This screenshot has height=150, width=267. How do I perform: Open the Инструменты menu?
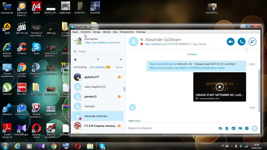point(127,32)
